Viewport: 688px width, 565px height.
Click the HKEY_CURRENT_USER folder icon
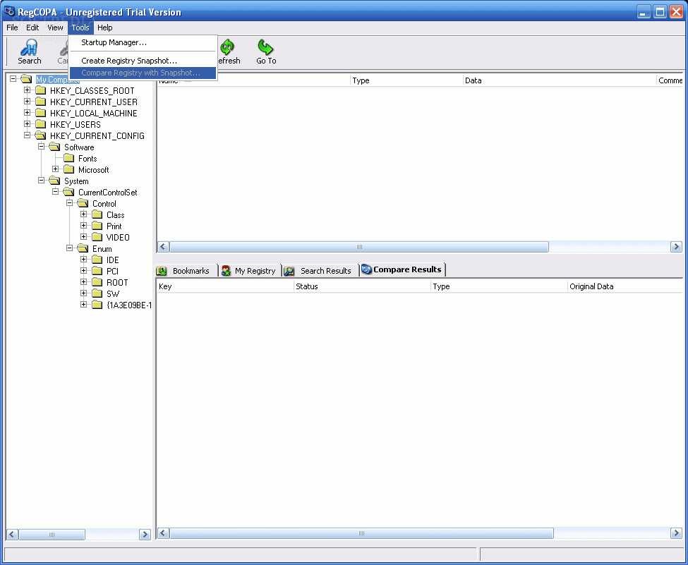[41, 102]
